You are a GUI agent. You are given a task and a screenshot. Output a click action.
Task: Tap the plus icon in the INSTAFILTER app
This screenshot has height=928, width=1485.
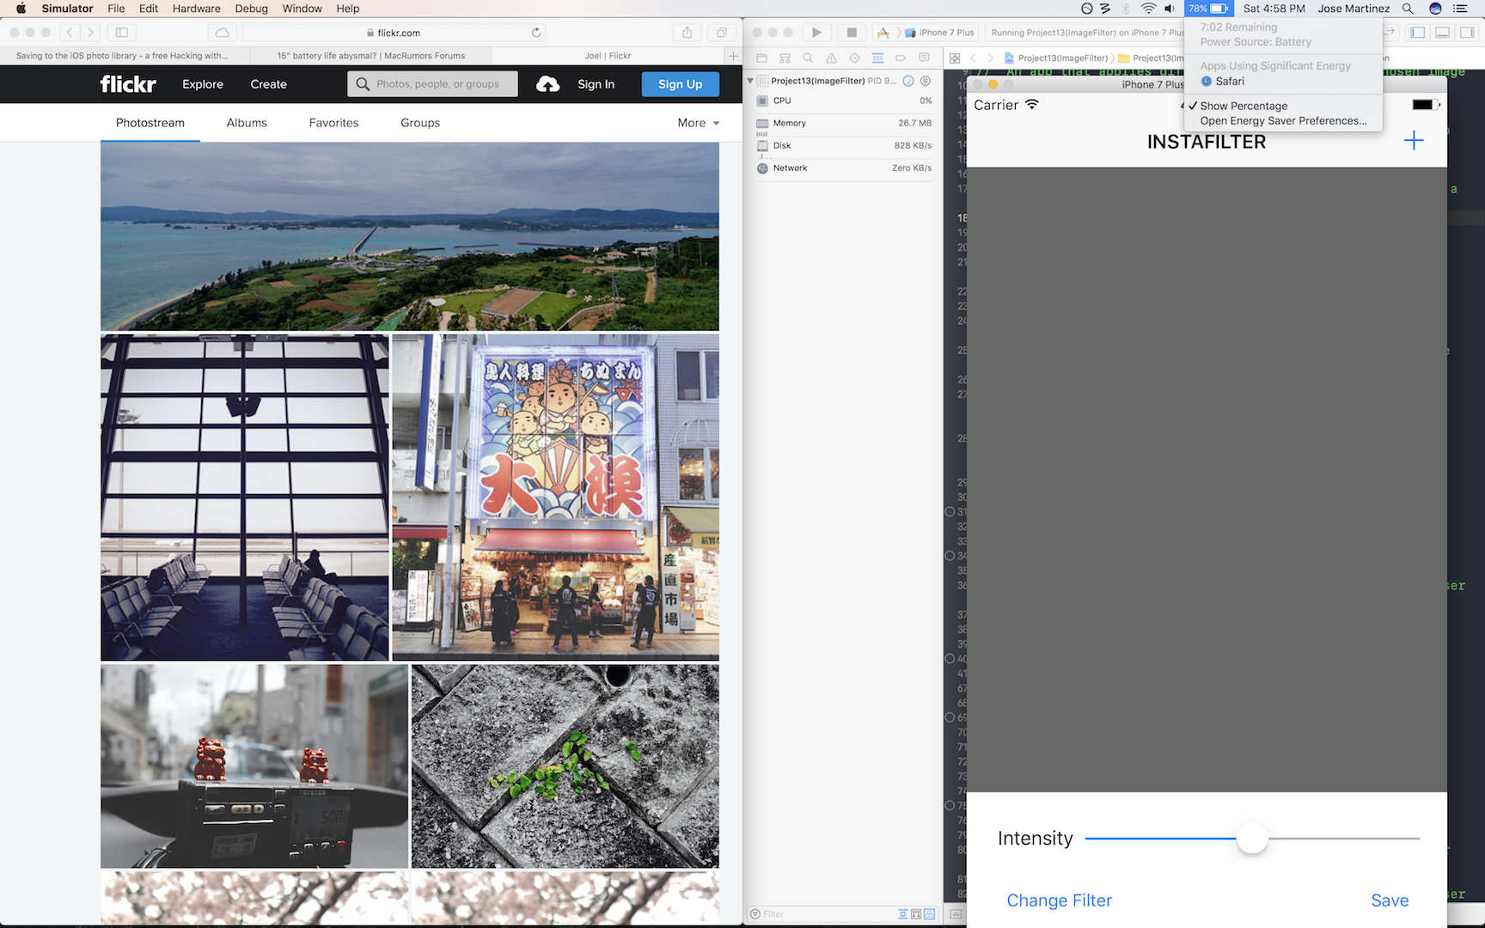[1414, 141]
